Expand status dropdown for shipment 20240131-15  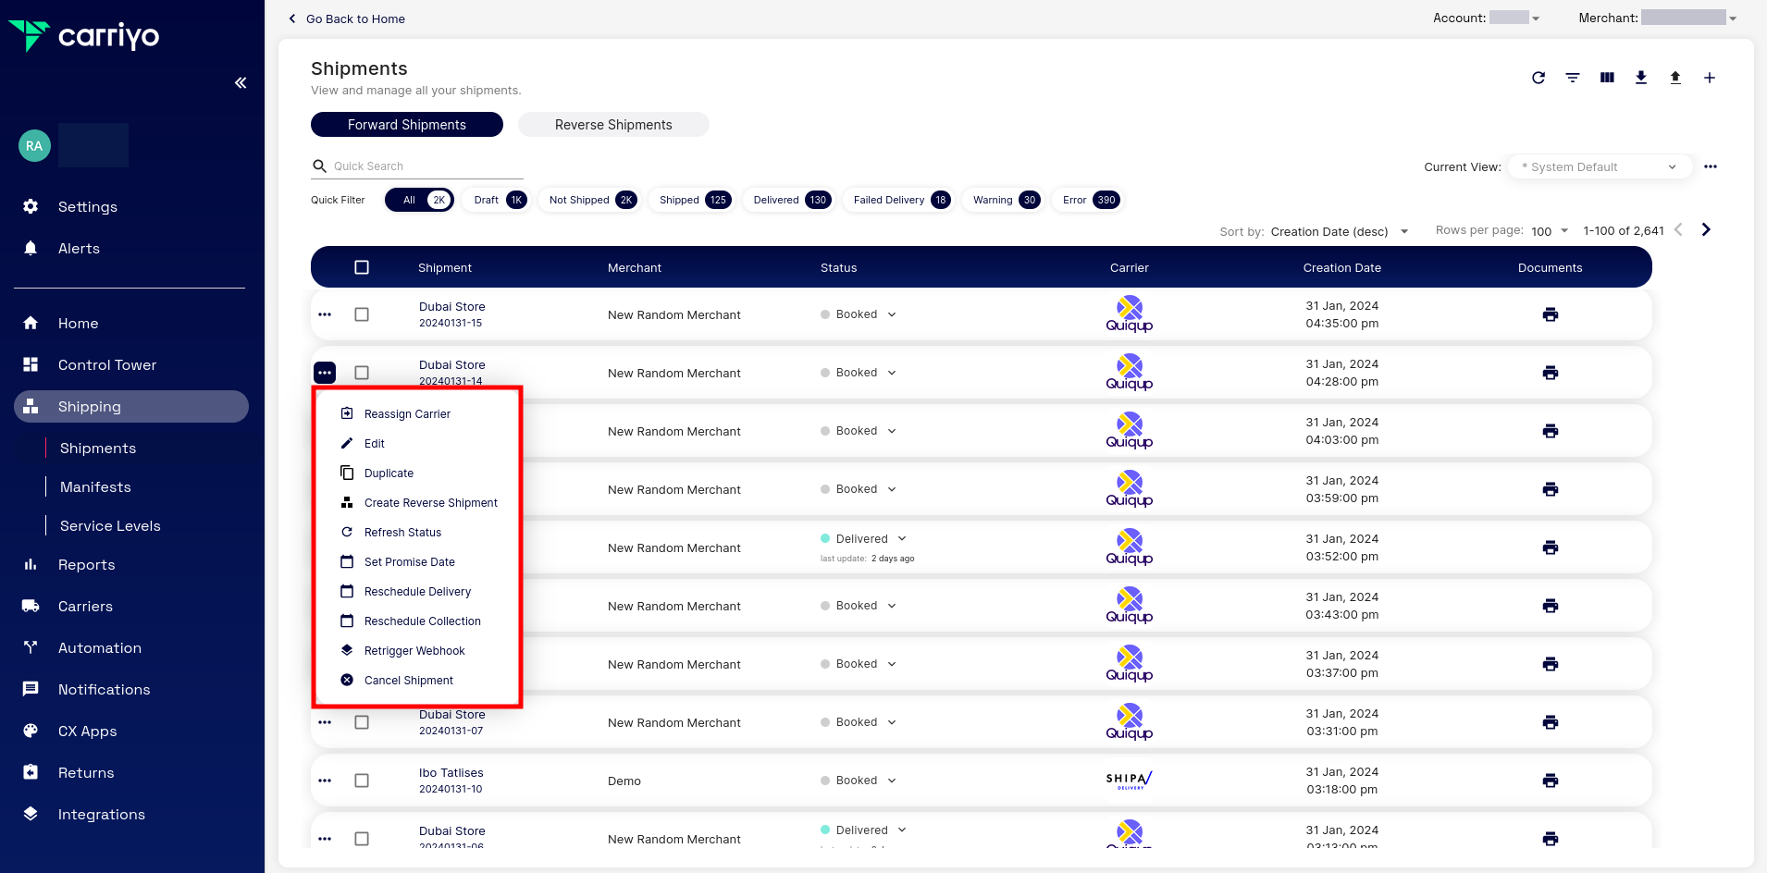click(x=892, y=314)
